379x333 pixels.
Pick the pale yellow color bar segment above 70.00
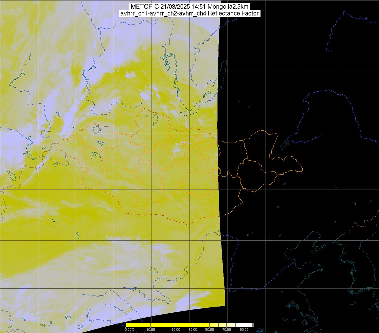[x=231, y=325]
